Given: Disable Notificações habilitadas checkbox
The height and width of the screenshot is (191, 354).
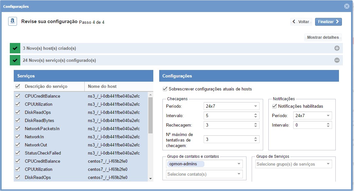Looking at the screenshot, I should 275,106.
